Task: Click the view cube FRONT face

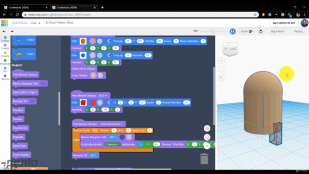Action: tap(233, 49)
